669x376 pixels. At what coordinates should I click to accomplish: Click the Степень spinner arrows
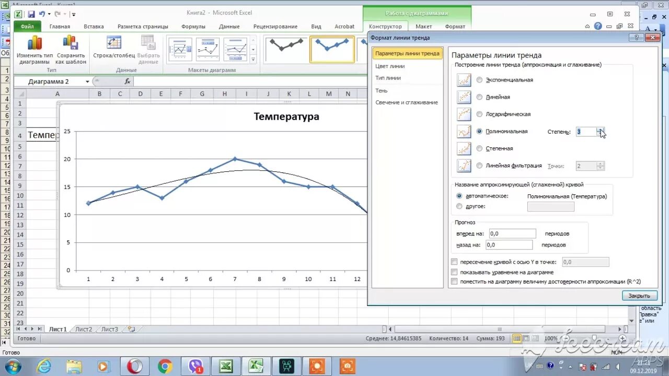coord(601,132)
